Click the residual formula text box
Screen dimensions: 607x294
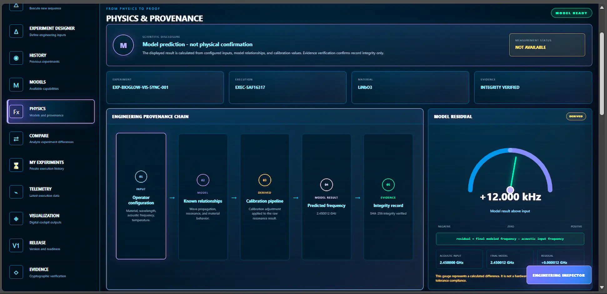tap(510, 239)
